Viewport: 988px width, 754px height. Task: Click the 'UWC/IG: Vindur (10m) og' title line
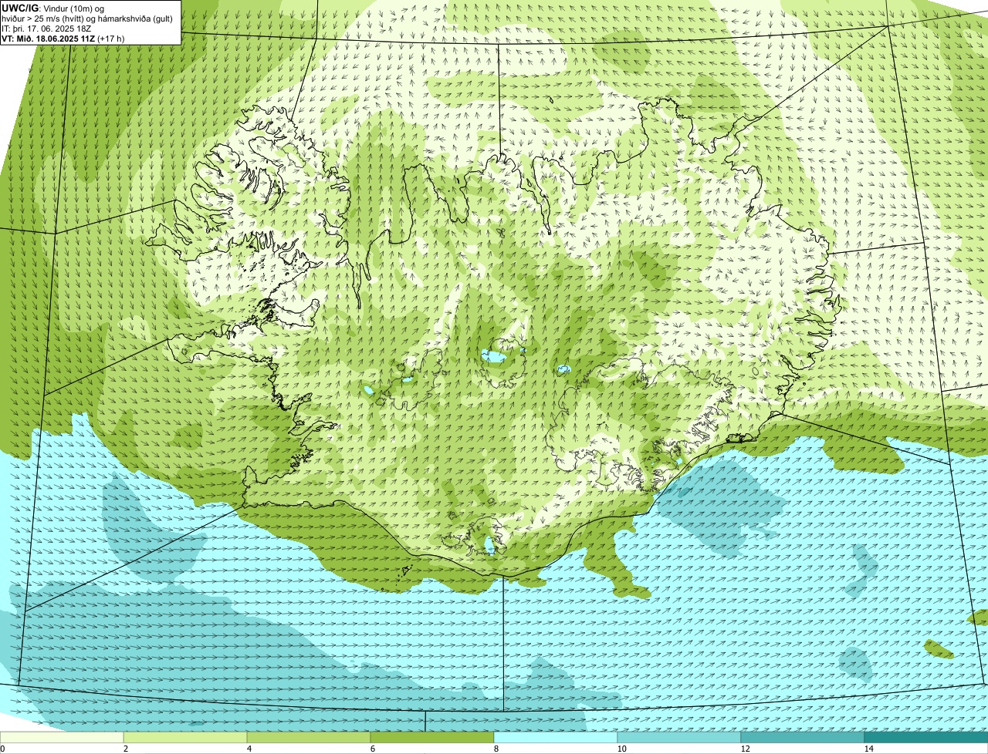[53, 8]
